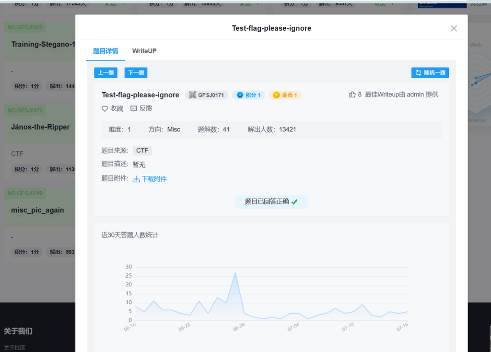This screenshot has width=491, height=352.
Task: Click the download icon beside 下载附件
Action: coord(136,179)
